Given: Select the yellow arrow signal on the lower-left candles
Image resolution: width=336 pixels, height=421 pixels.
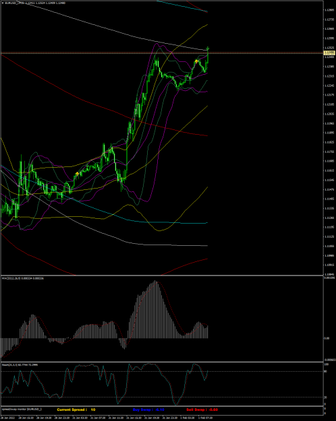Looking at the screenshot, I should pos(77,174).
